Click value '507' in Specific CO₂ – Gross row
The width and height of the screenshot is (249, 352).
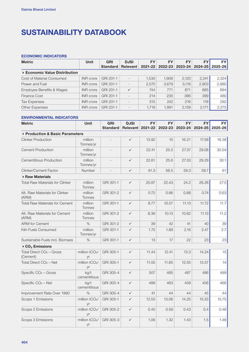coord(152,273)
